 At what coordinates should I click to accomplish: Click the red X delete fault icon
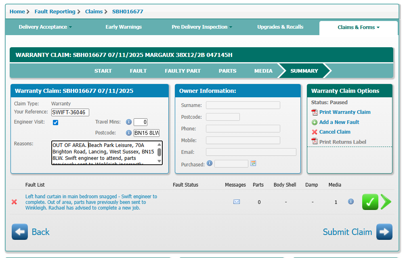[14, 202]
